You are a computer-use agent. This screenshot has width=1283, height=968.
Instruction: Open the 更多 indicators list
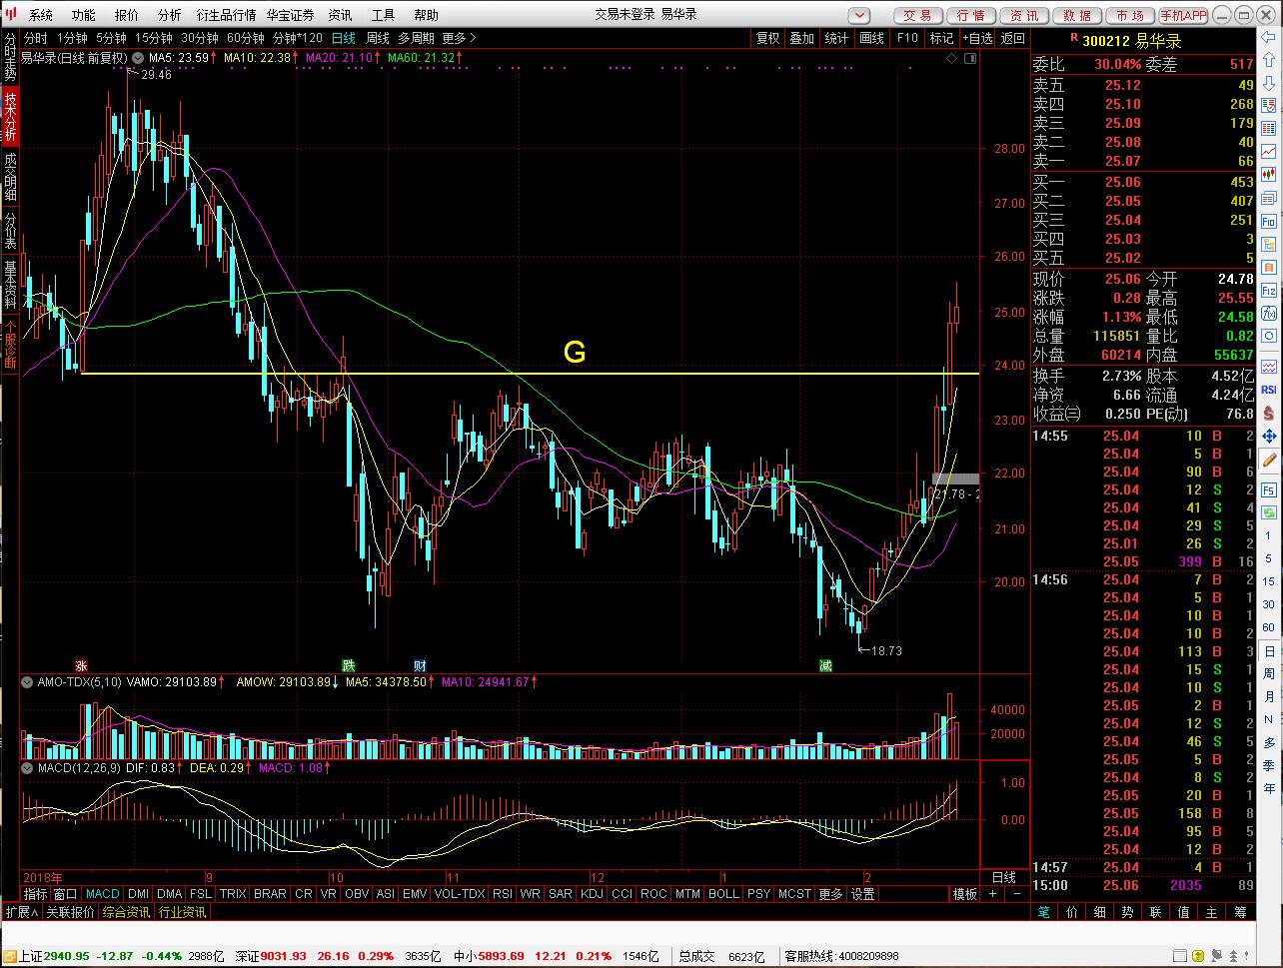click(830, 894)
